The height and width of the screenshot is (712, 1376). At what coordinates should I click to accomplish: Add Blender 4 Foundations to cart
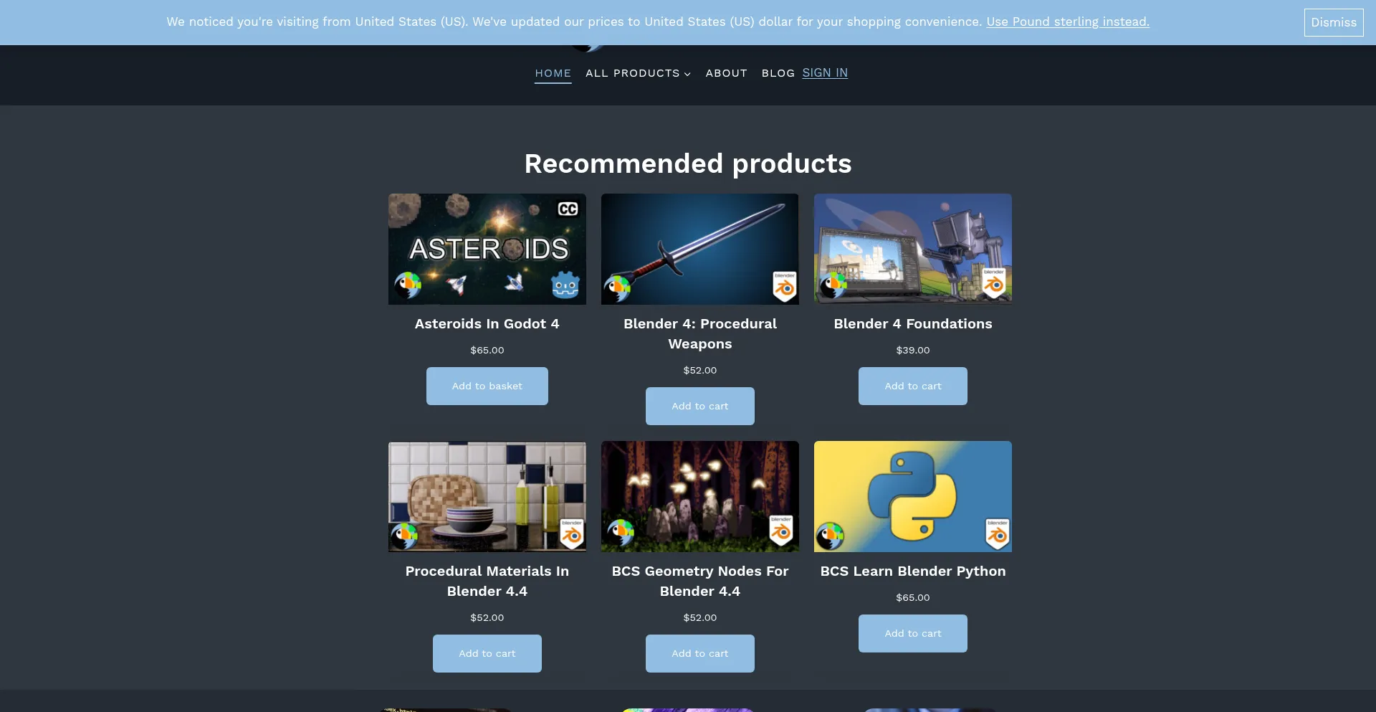(912, 386)
